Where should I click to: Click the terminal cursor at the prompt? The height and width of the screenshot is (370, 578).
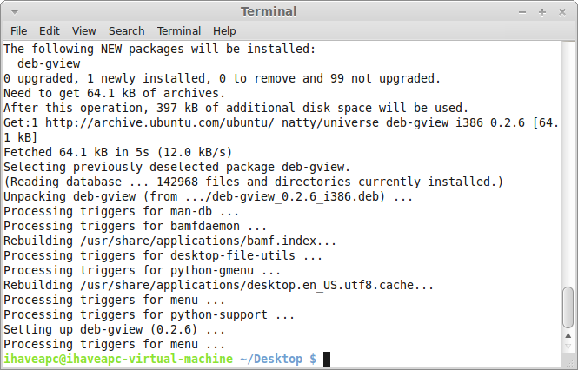coord(327,359)
